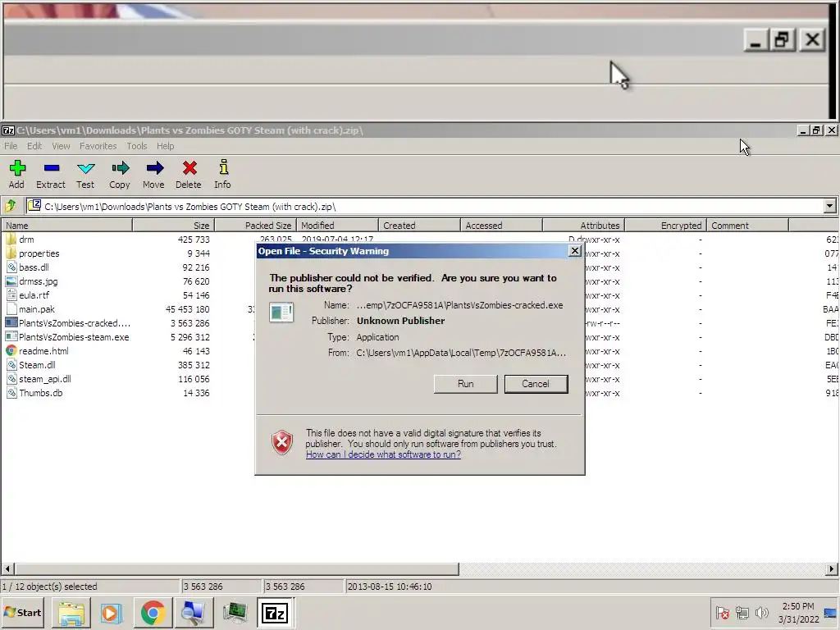Click the taskbar clock showing 2:50 PM
Image resolution: width=840 pixels, height=630 pixels.
[798, 613]
